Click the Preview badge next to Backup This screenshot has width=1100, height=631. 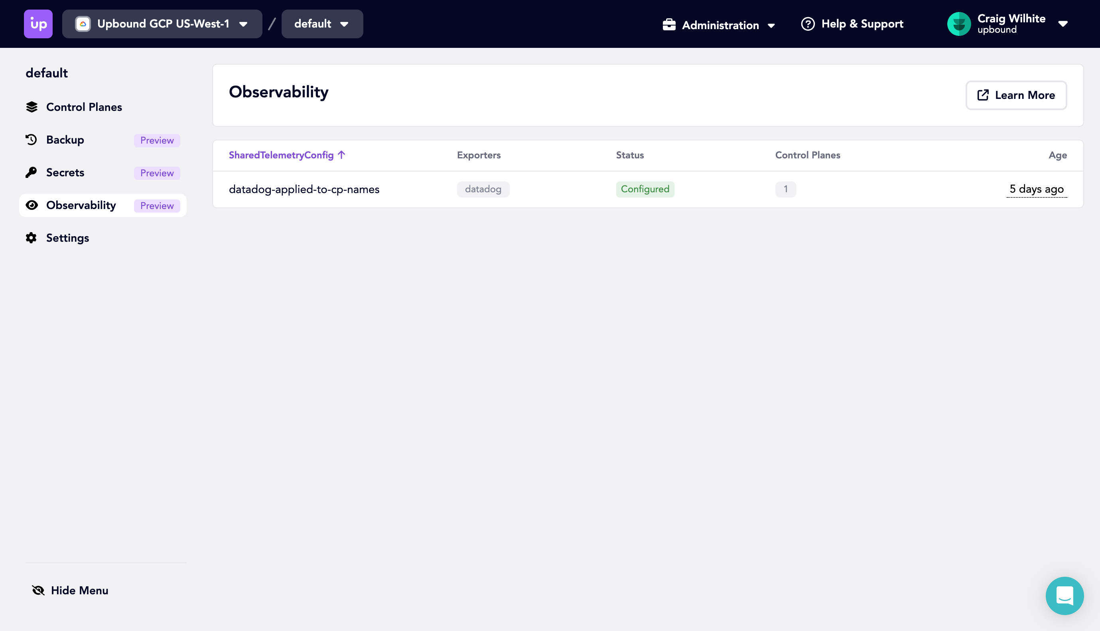click(x=157, y=140)
